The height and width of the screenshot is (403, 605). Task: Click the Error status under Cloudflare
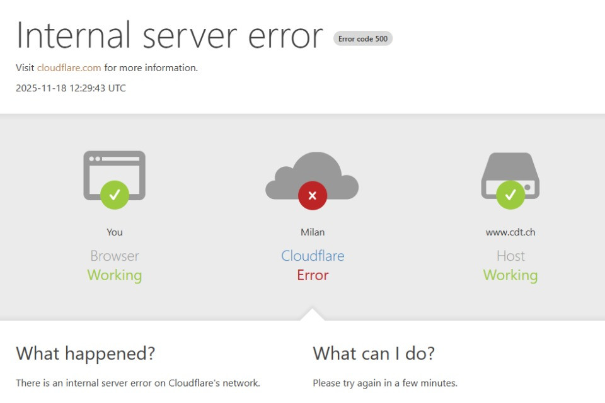coord(313,275)
